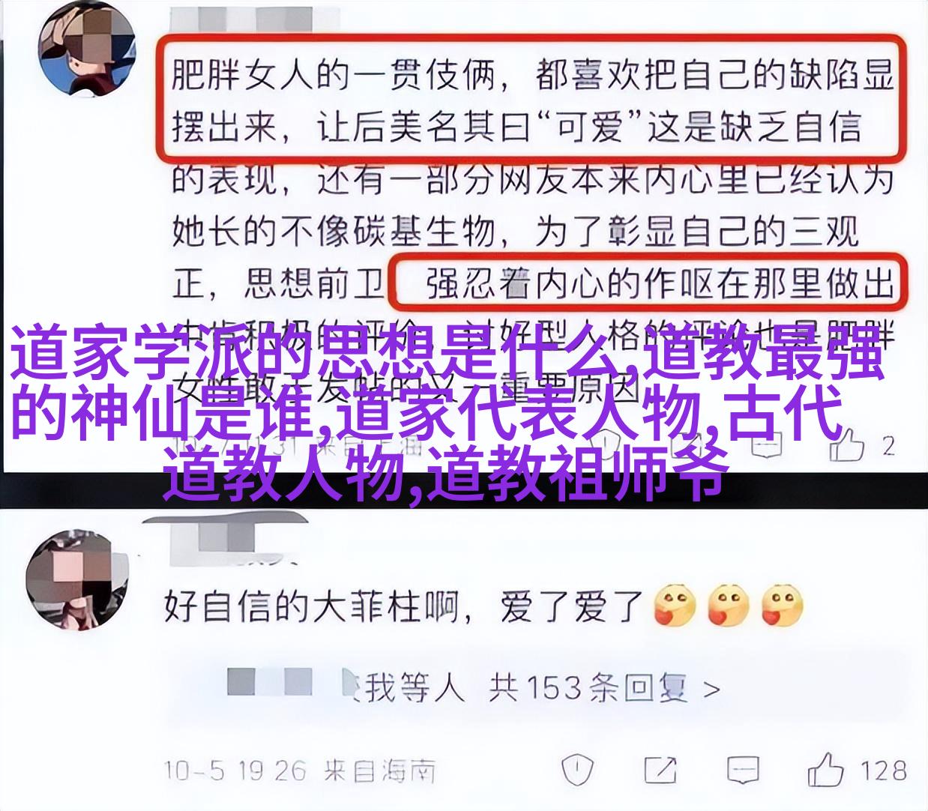Click the middle blushing emoji
Image resolution: width=928 pixels, height=811 pixels.
click(728, 606)
